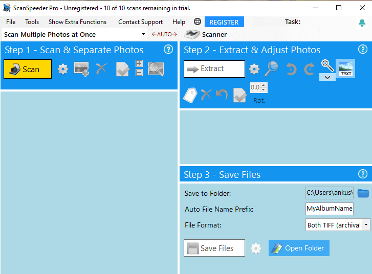Click the plus box icon in Step 1
This screenshot has height=274, width=372.
point(139,63)
